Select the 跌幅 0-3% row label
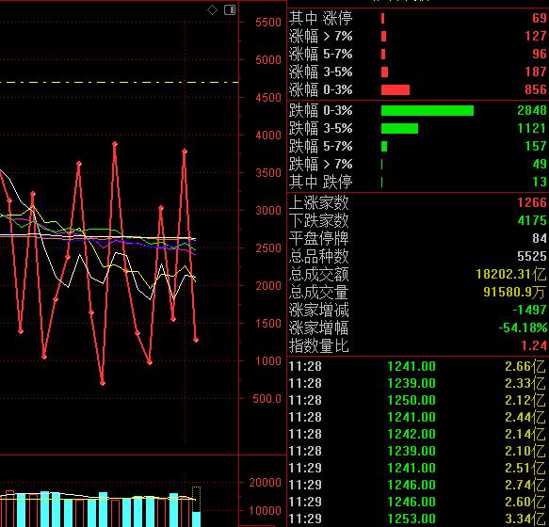Viewport: 549px width, 527px height. pos(320,111)
